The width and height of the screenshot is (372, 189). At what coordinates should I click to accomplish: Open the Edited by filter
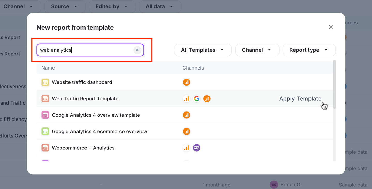112,6
